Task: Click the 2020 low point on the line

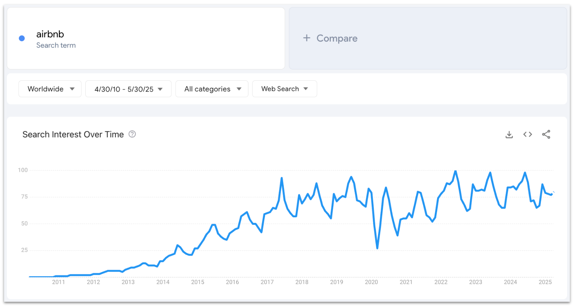Action: tap(377, 248)
